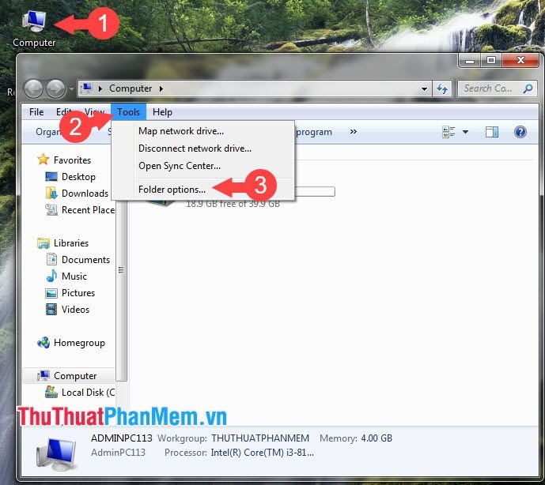
Task: Open the Help menu
Action: pyautogui.click(x=162, y=112)
